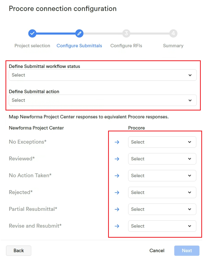Expand the Rejected response Select dropdown

(162, 193)
